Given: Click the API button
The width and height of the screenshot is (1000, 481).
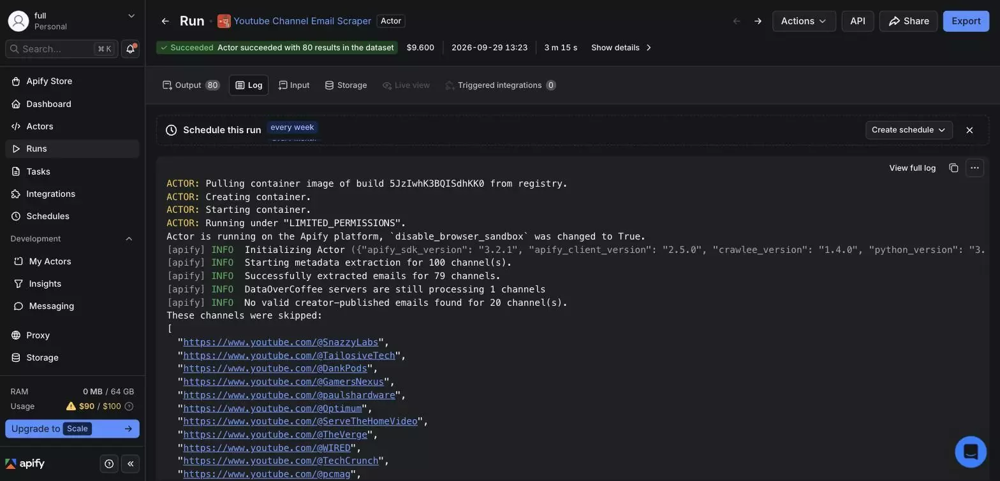Looking at the screenshot, I should coord(858,21).
